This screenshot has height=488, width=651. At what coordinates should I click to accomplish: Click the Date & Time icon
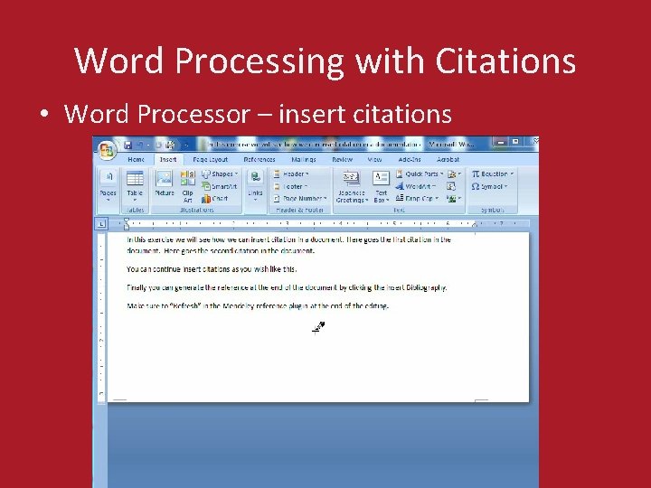coord(451,186)
